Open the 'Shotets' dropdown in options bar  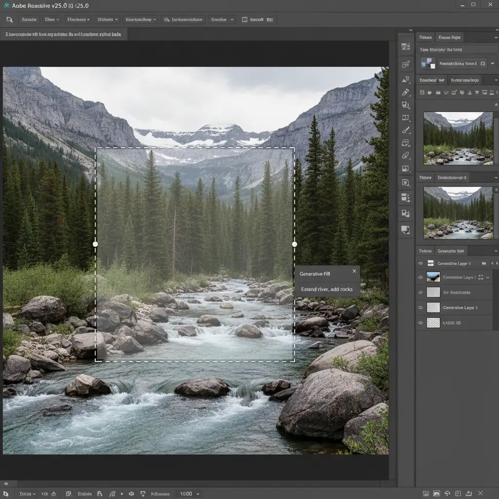(108, 19)
